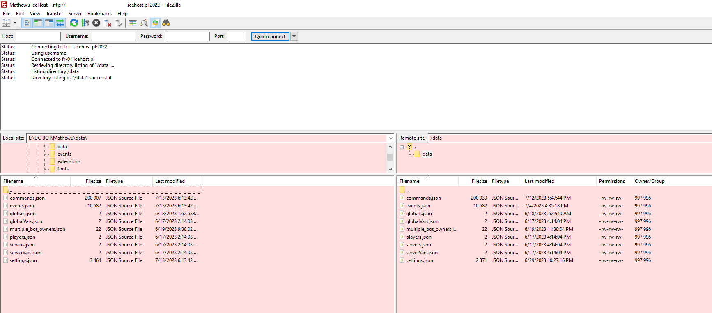Collapse the remote root '/' tree node
This screenshot has width=712, height=313.
pos(402,147)
